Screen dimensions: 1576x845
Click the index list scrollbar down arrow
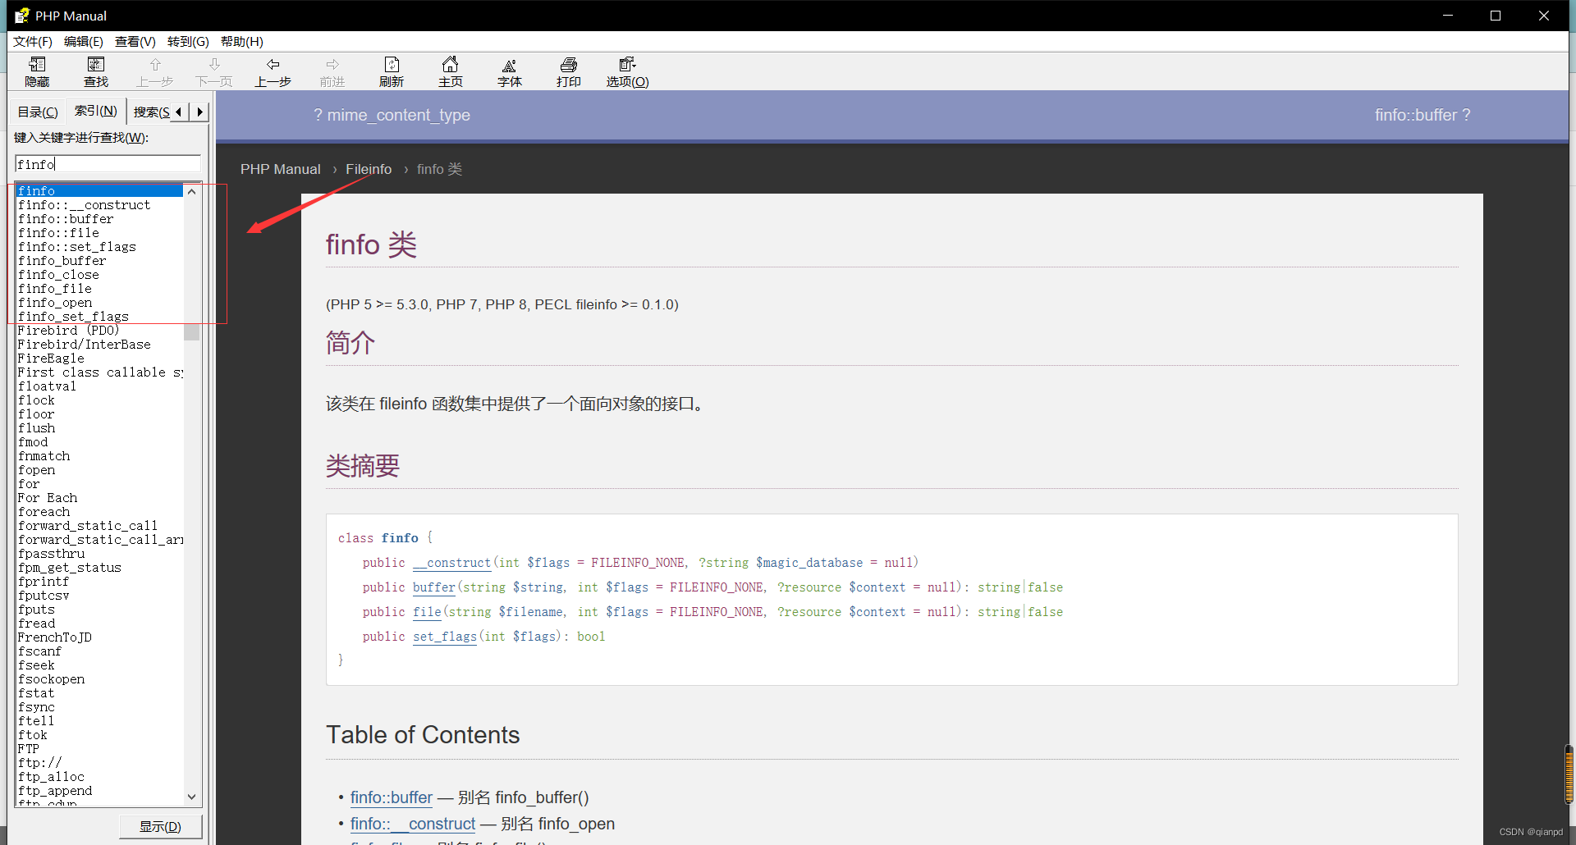pos(191,797)
